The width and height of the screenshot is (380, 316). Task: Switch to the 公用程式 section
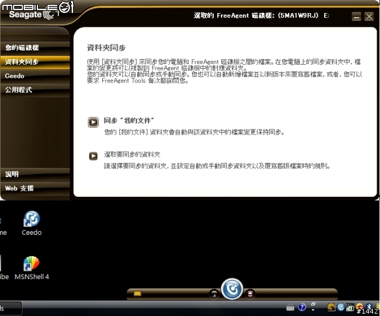[35, 90]
